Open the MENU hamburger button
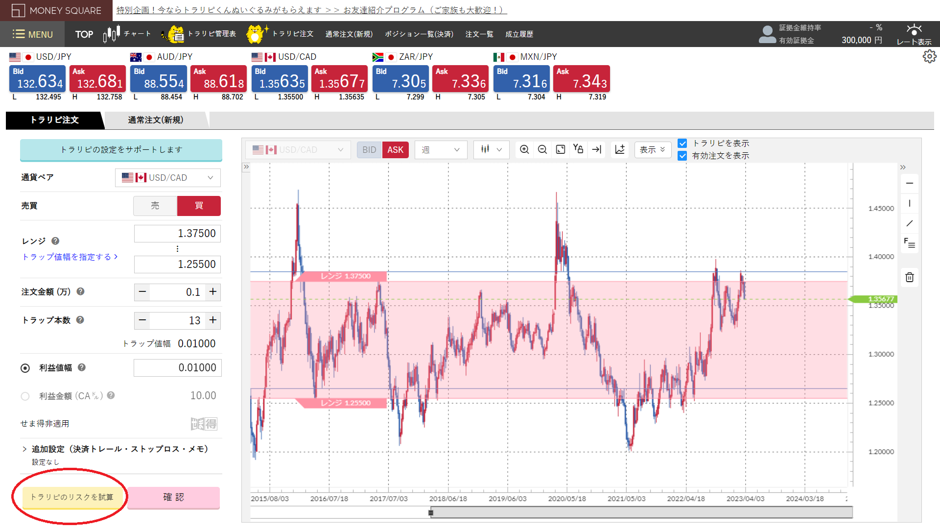Screen dimensions: 940x529 (32, 34)
